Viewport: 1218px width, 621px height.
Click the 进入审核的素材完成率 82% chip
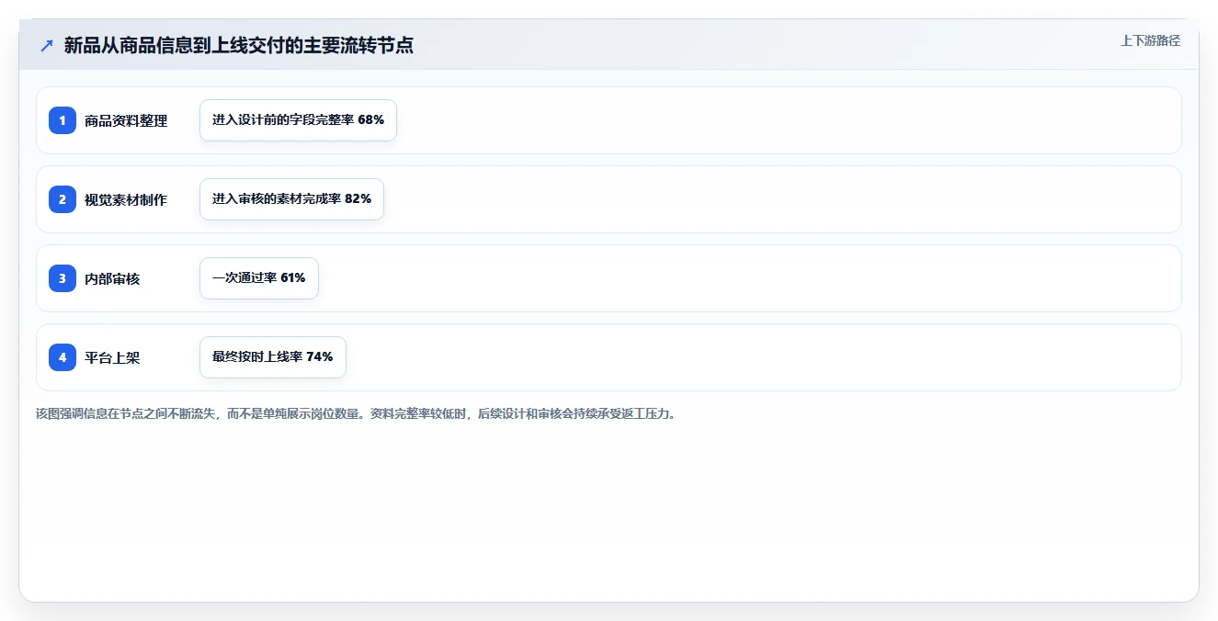pos(291,199)
